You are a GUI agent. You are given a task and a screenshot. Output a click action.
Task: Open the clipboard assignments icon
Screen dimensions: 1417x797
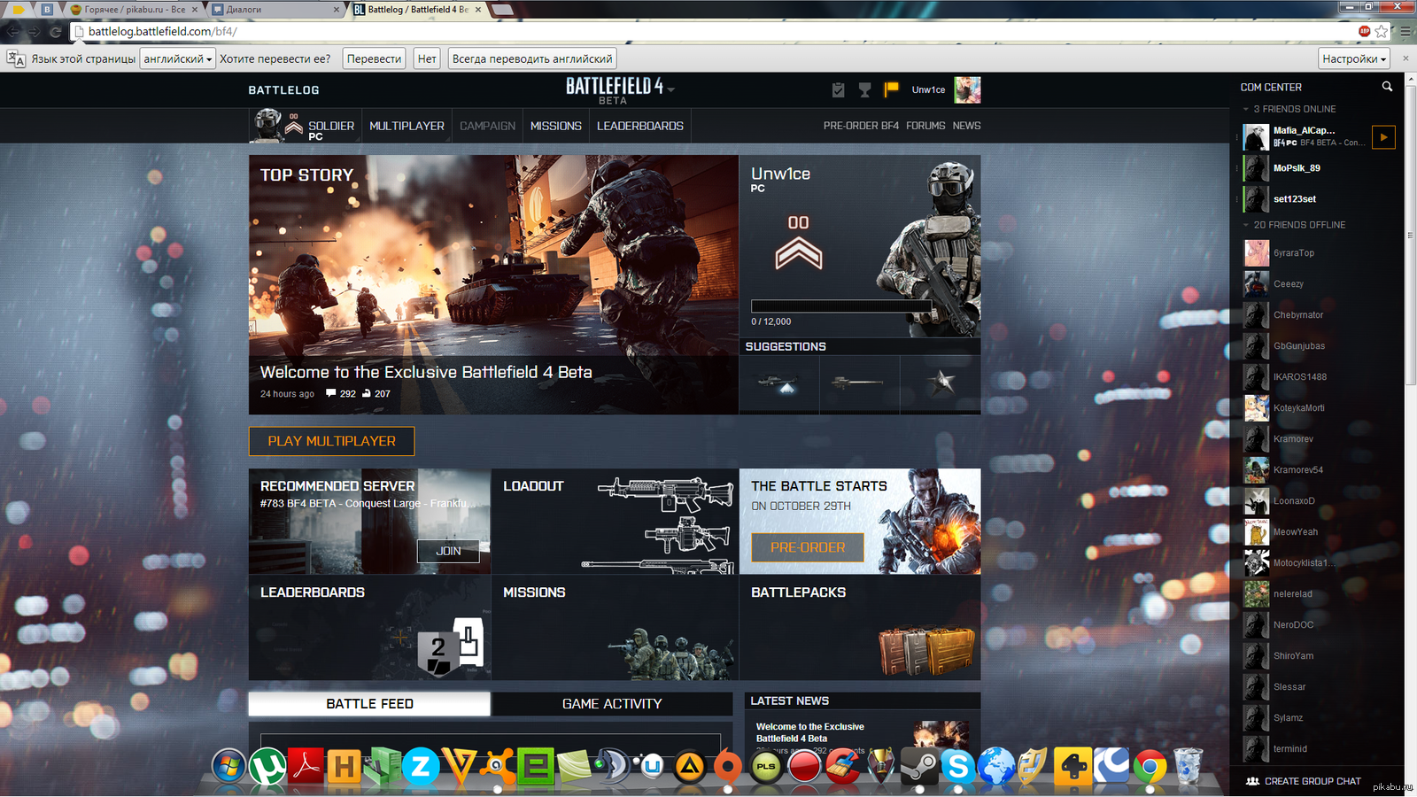click(x=839, y=89)
